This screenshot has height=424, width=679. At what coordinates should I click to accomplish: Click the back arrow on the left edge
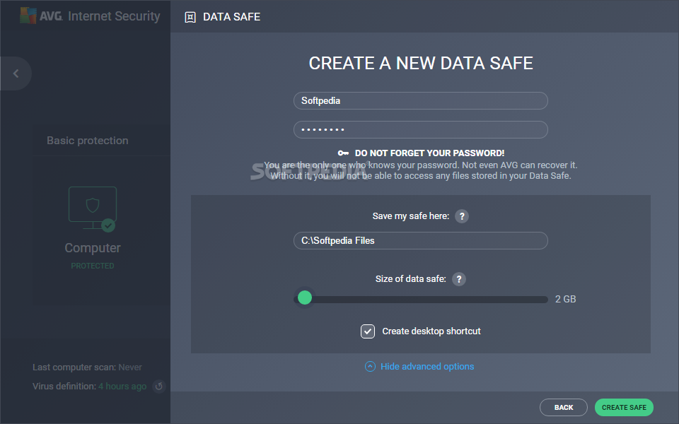click(16, 73)
